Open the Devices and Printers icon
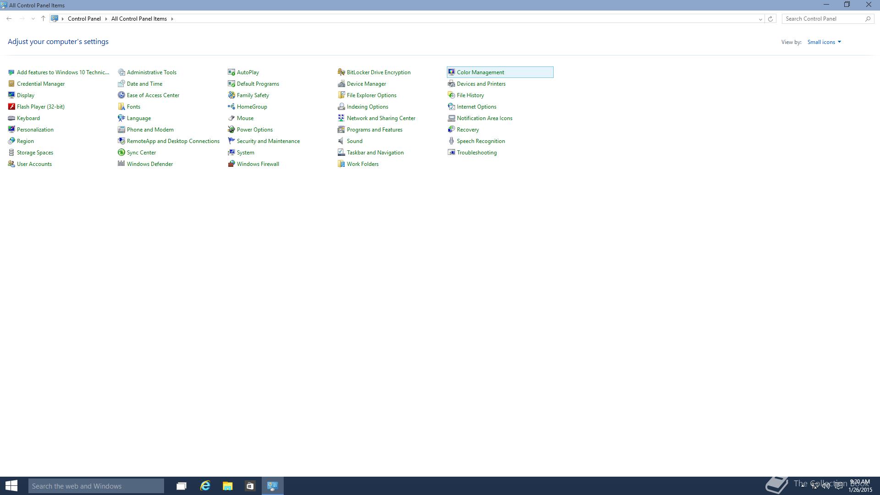This screenshot has width=880, height=495. pyautogui.click(x=451, y=83)
